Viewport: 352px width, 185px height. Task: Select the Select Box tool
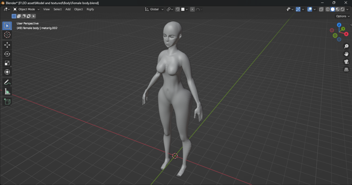click(7, 26)
